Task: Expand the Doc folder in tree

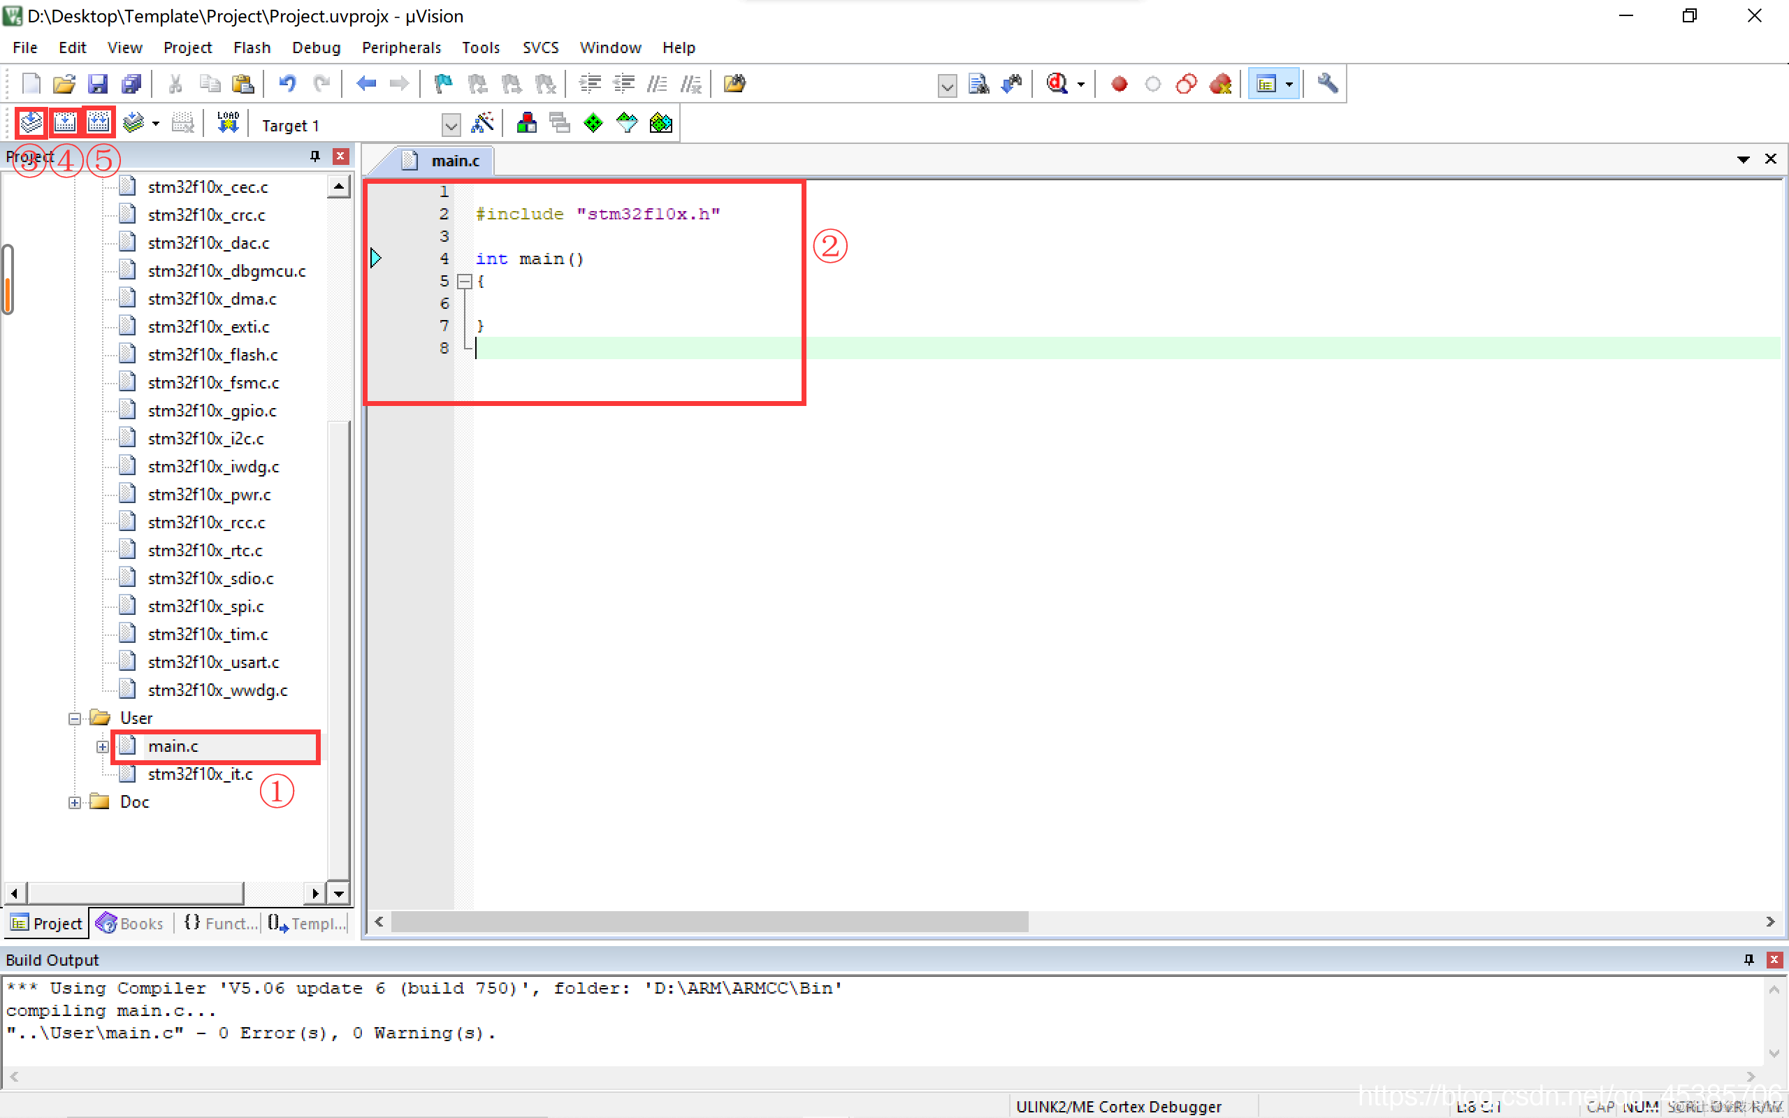Action: click(x=75, y=802)
